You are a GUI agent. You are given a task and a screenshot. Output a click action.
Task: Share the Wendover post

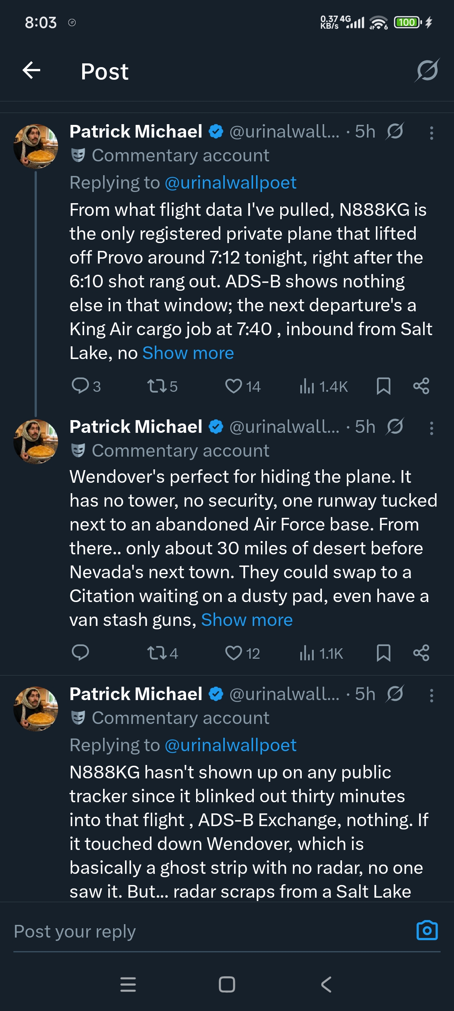(x=421, y=653)
